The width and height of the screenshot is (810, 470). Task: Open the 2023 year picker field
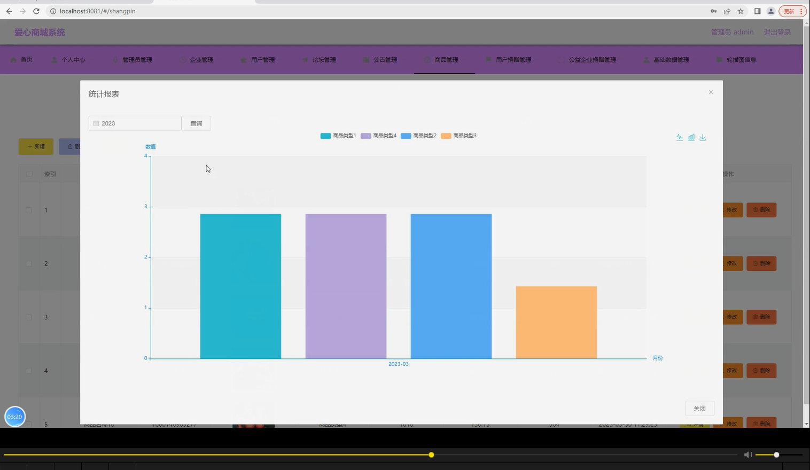[x=135, y=123]
